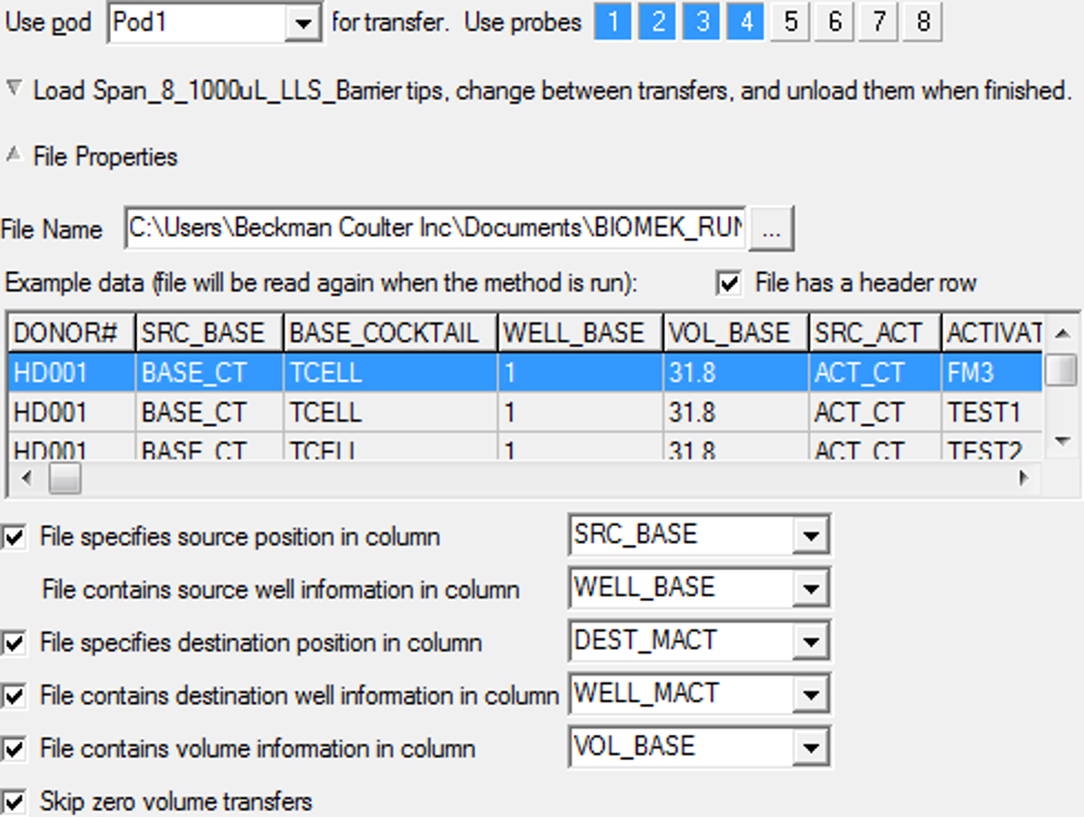The image size is (1084, 817).
Task: Expand the Load Span_8_1000uL tips section
Action: pyautogui.click(x=14, y=89)
